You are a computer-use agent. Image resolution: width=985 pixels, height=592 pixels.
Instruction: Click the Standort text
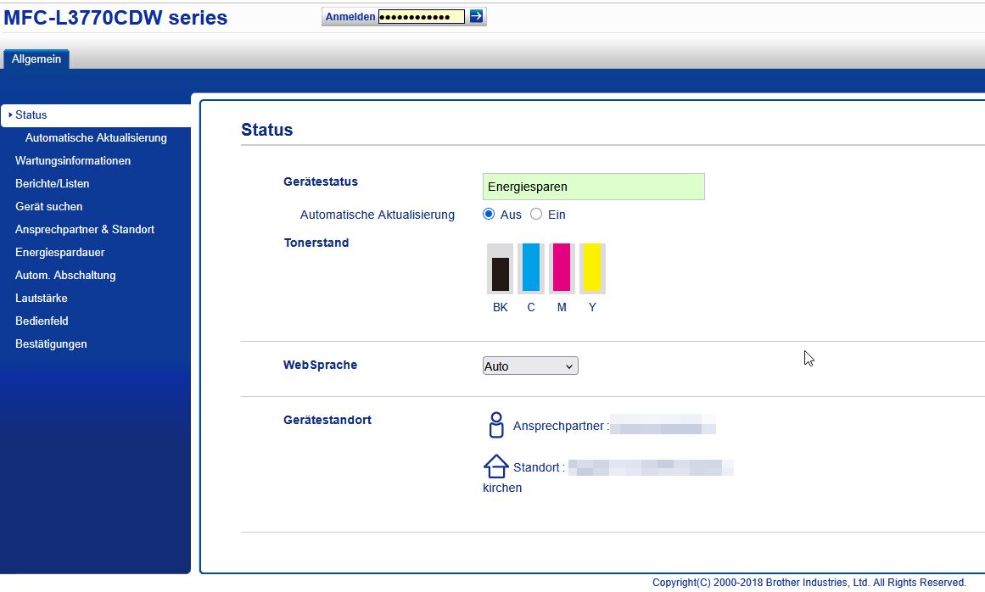[539, 467]
